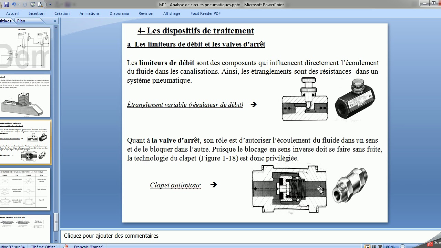The height and width of the screenshot is (248, 441).
Task: Select the slide thumbnail showing the parts magazine drawing
Action: point(25,96)
